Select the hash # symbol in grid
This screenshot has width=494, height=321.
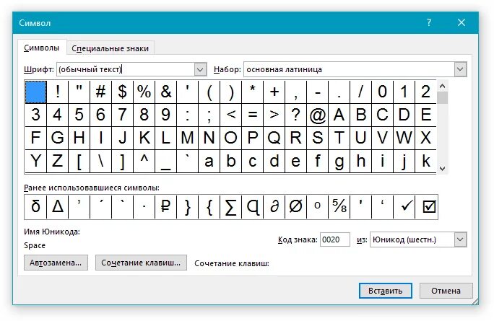point(101,92)
